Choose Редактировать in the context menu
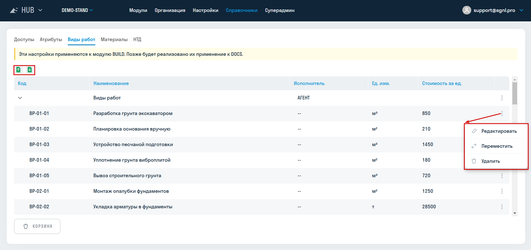The image size is (531, 250). point(497,131)
